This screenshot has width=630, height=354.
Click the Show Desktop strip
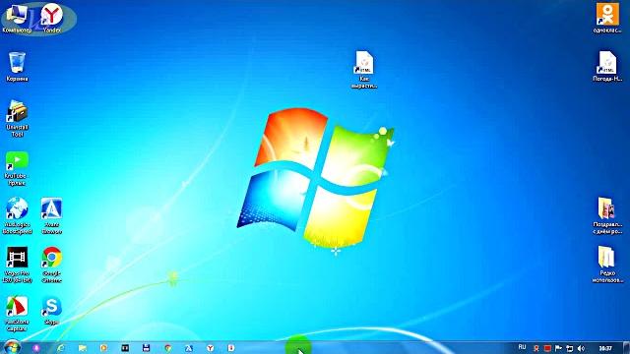627,348
